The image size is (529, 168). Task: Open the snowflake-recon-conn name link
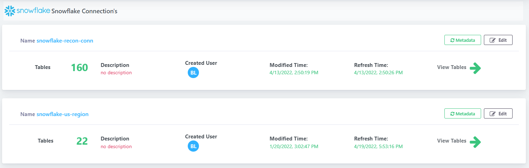click(x=65, y=41)
